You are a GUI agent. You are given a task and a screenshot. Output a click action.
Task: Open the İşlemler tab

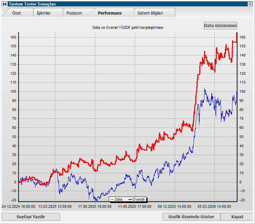44,13
